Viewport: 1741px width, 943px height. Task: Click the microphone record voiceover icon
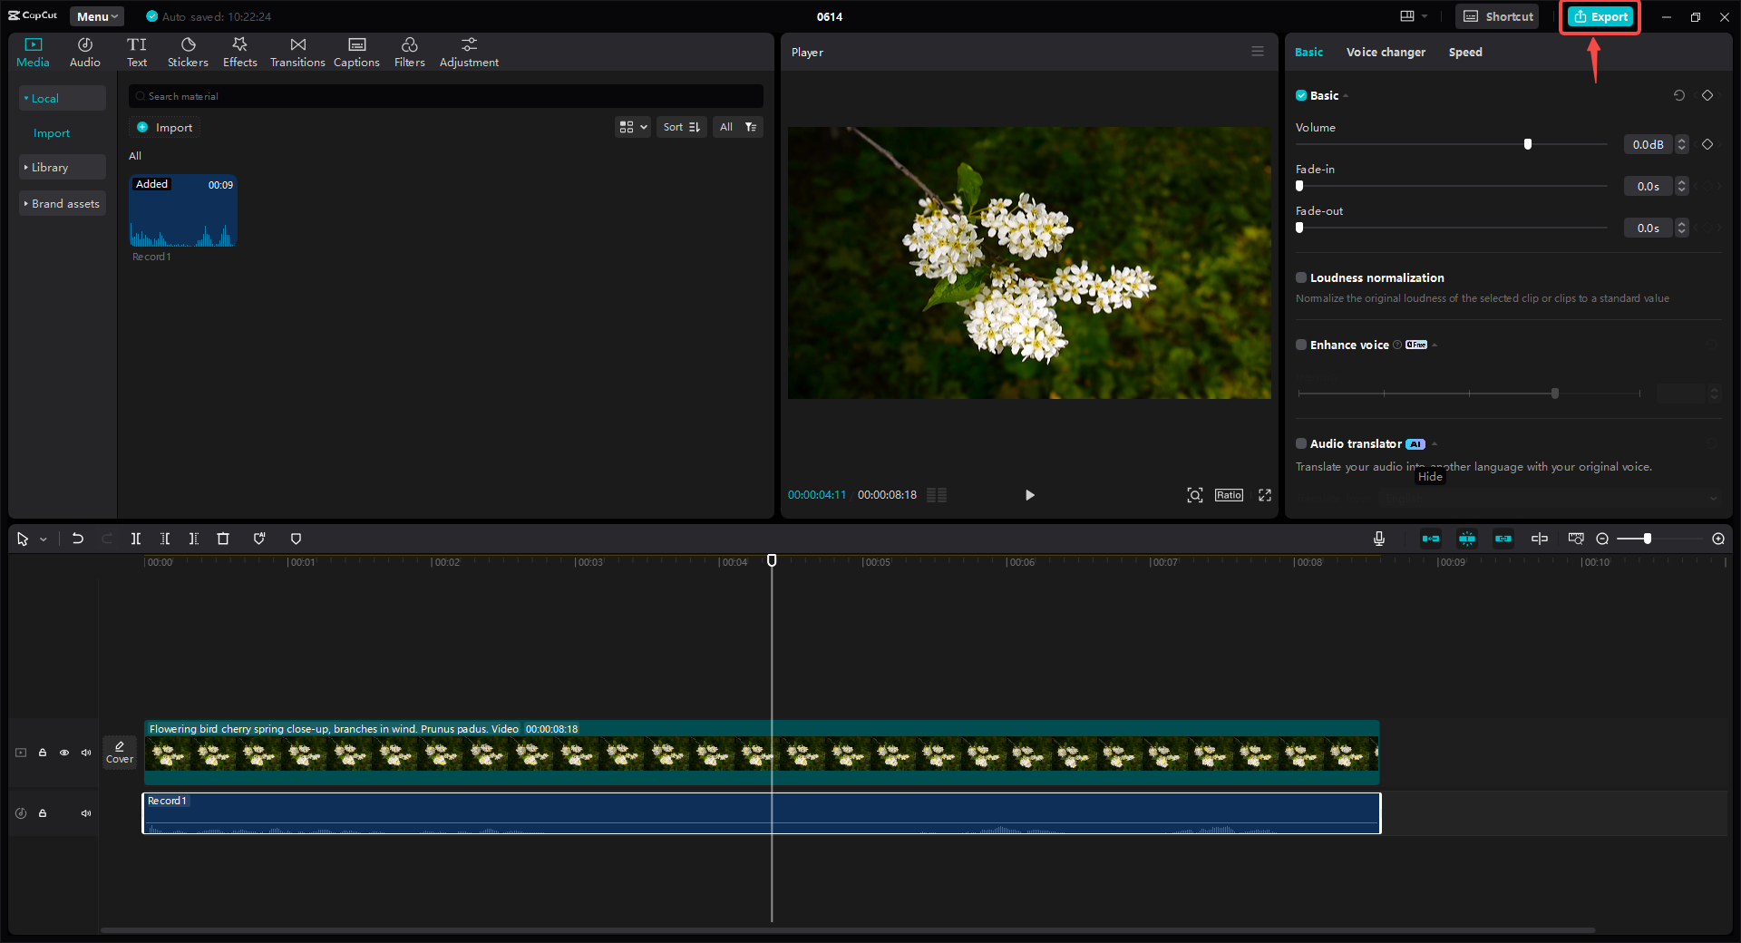coord(1378,539)
